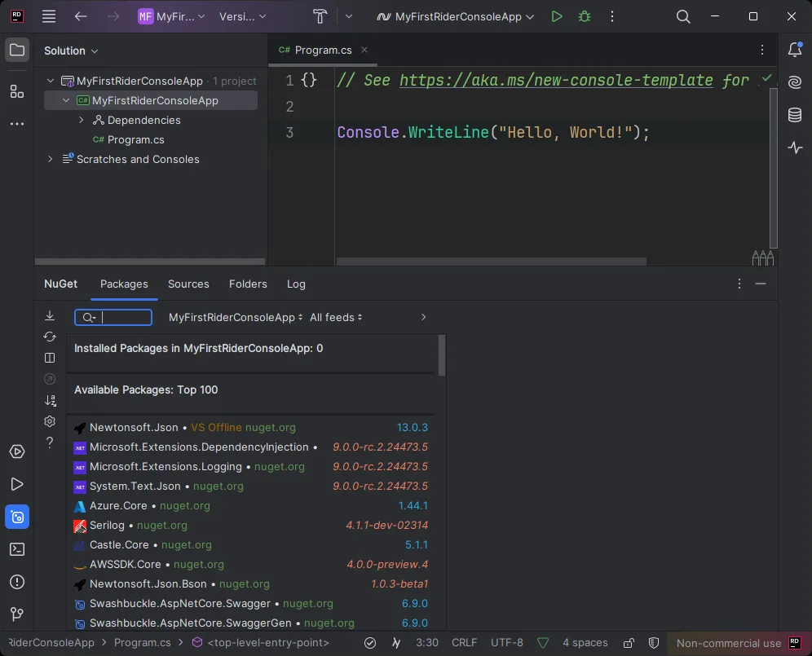812x656 pixels.
Task: Switch to the NuGet Sources tab
Action: tap(188, 284)
